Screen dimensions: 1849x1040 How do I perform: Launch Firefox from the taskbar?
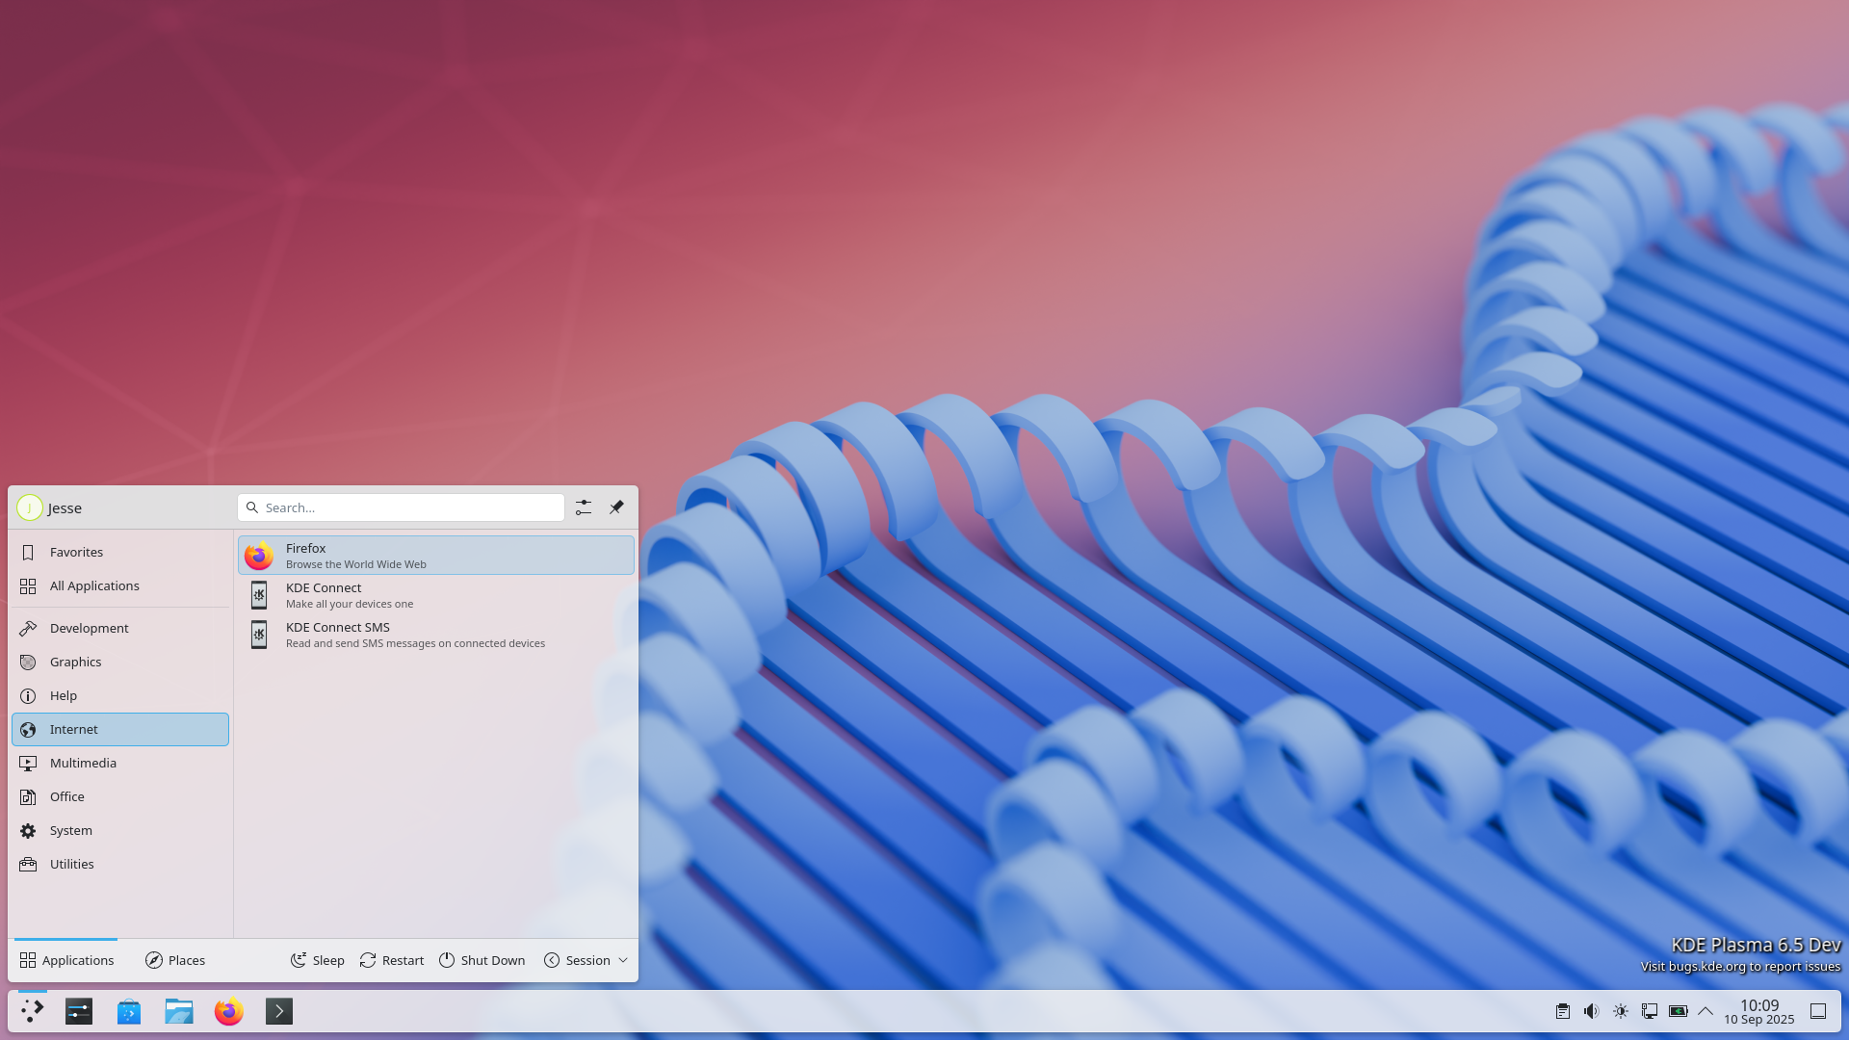[229, 1011]
